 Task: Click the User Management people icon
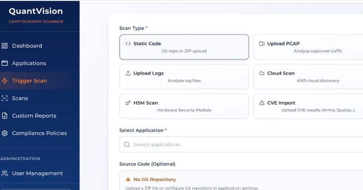pos(5,173)
